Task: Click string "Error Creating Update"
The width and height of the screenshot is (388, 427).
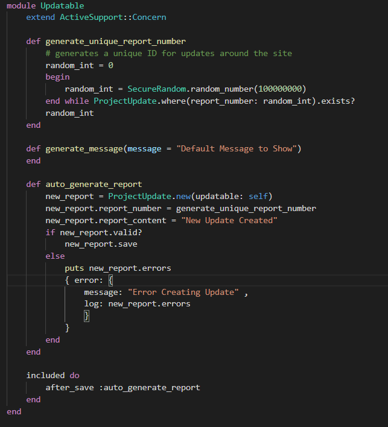Action: coord(183,293)
